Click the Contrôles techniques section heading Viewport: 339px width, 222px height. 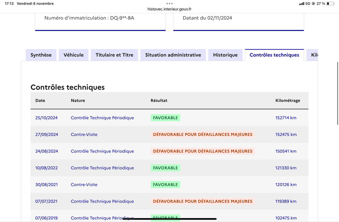[67, 87]
